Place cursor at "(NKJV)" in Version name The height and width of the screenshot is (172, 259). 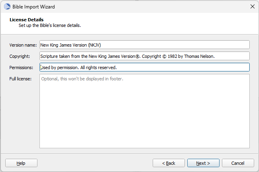pos(95,45)
